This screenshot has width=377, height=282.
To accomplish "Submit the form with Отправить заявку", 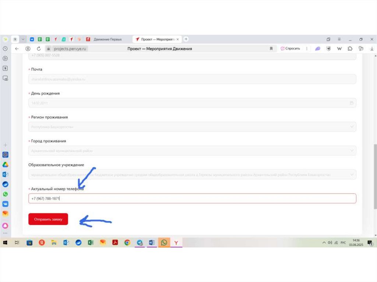I will point(48,219).
